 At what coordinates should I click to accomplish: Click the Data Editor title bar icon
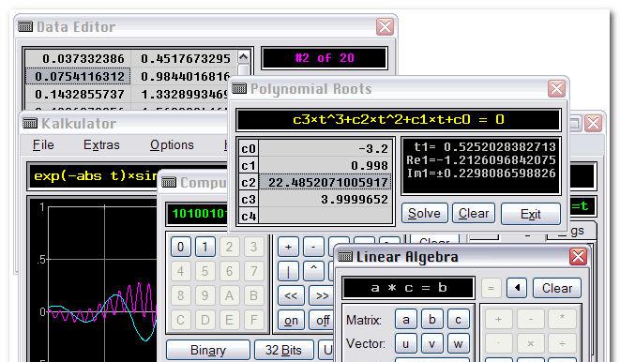25,27
